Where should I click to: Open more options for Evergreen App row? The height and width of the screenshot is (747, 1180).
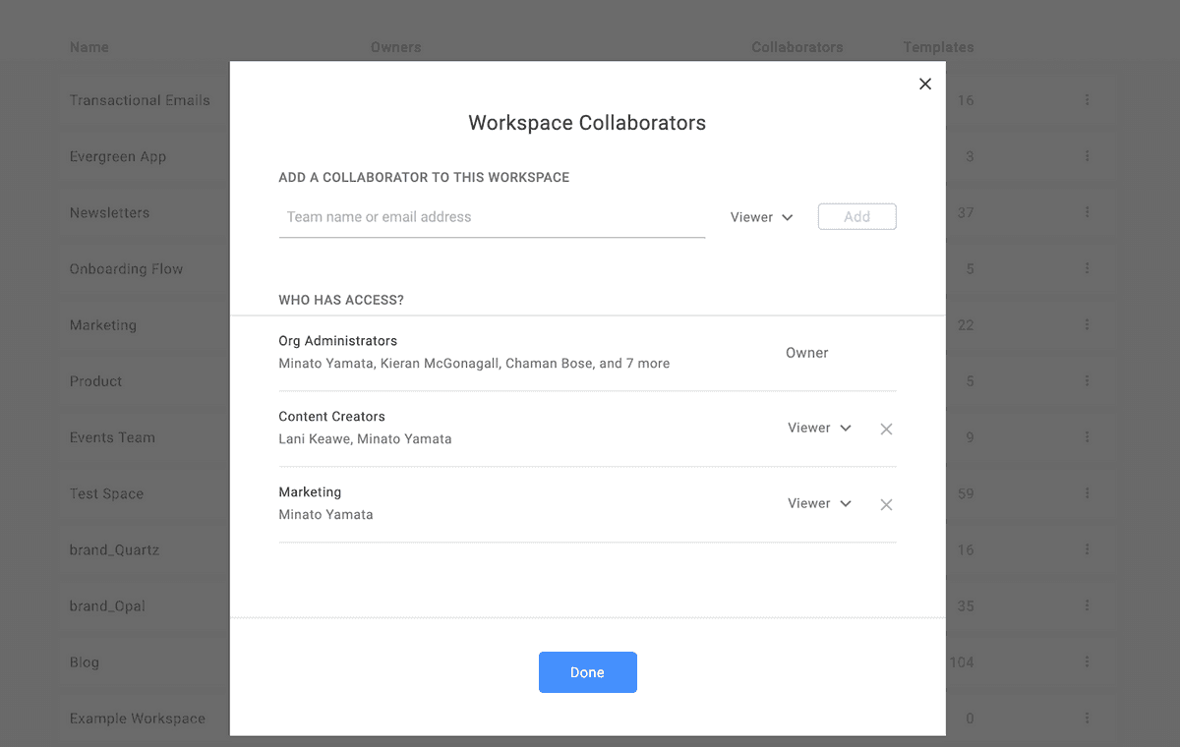[1087, 156]
